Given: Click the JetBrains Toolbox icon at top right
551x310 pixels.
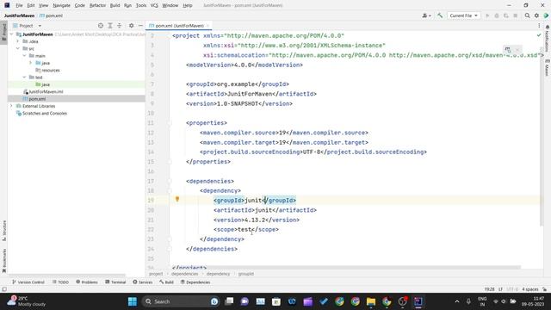Looking at the screenshot, I should point(546,15).
